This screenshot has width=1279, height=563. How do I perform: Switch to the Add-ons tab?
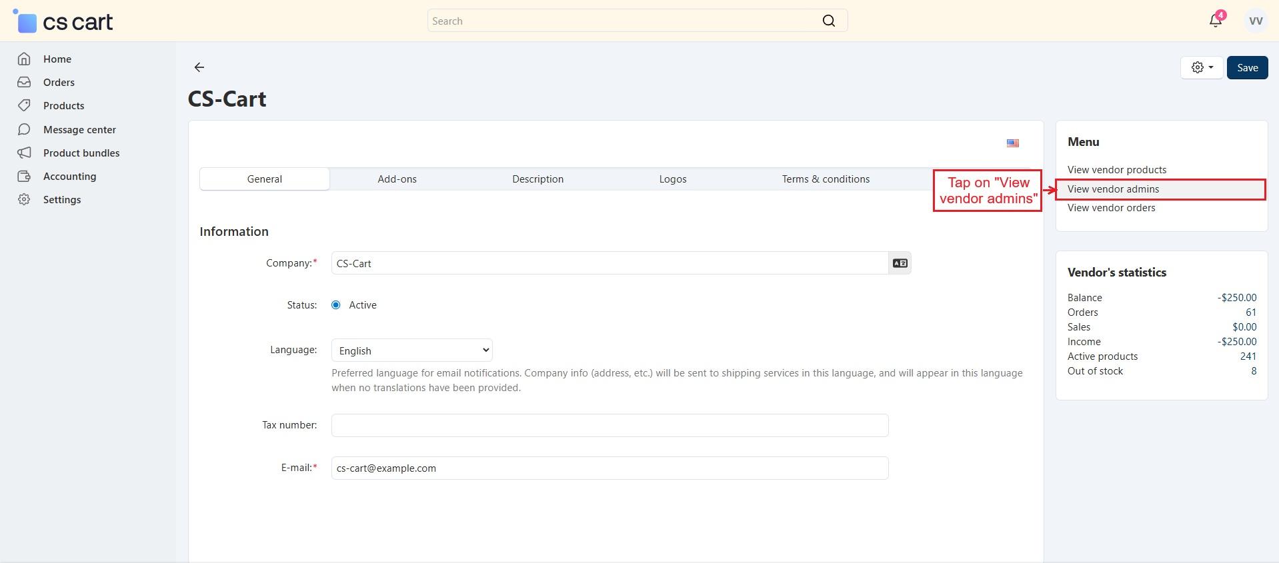coord(397,179)
